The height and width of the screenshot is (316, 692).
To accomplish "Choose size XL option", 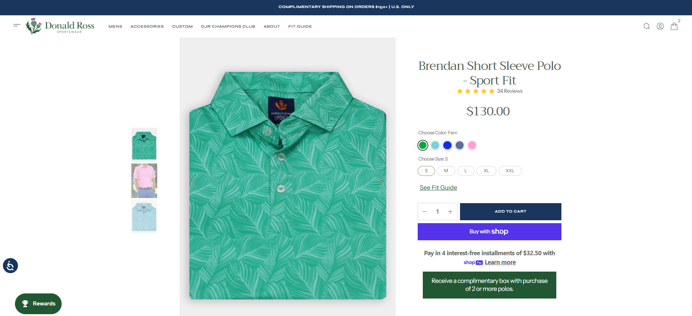I will pos(486,171).
